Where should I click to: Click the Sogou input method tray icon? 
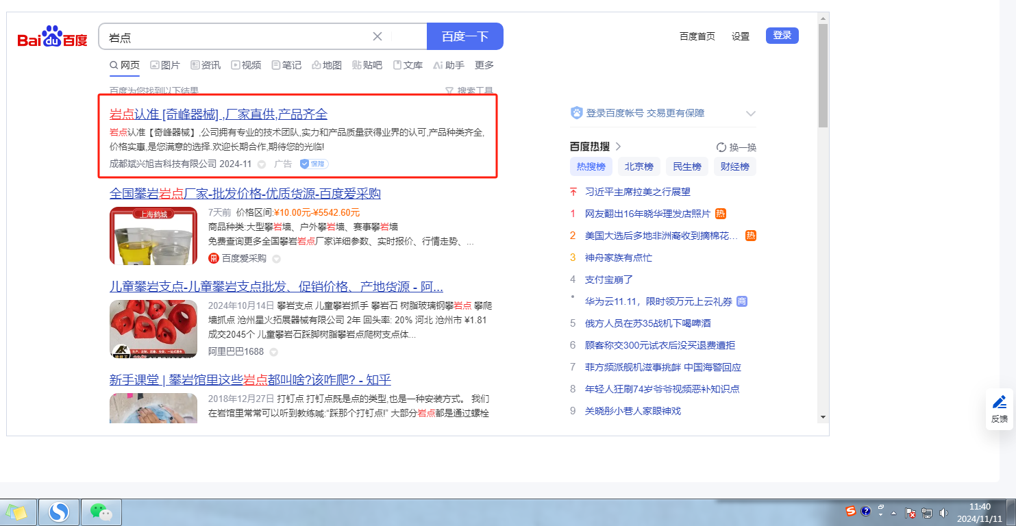tap(851, 511)
